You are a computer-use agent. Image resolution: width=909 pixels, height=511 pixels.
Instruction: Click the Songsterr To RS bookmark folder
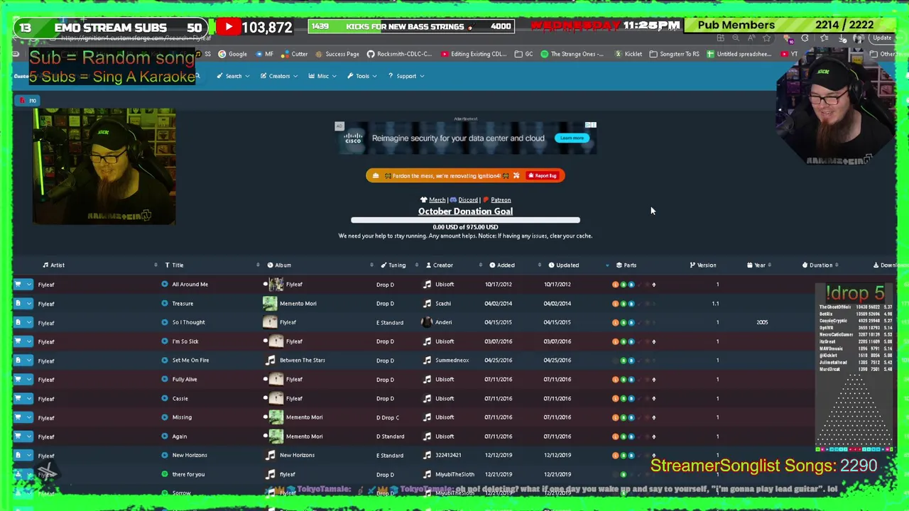(674, 54)
